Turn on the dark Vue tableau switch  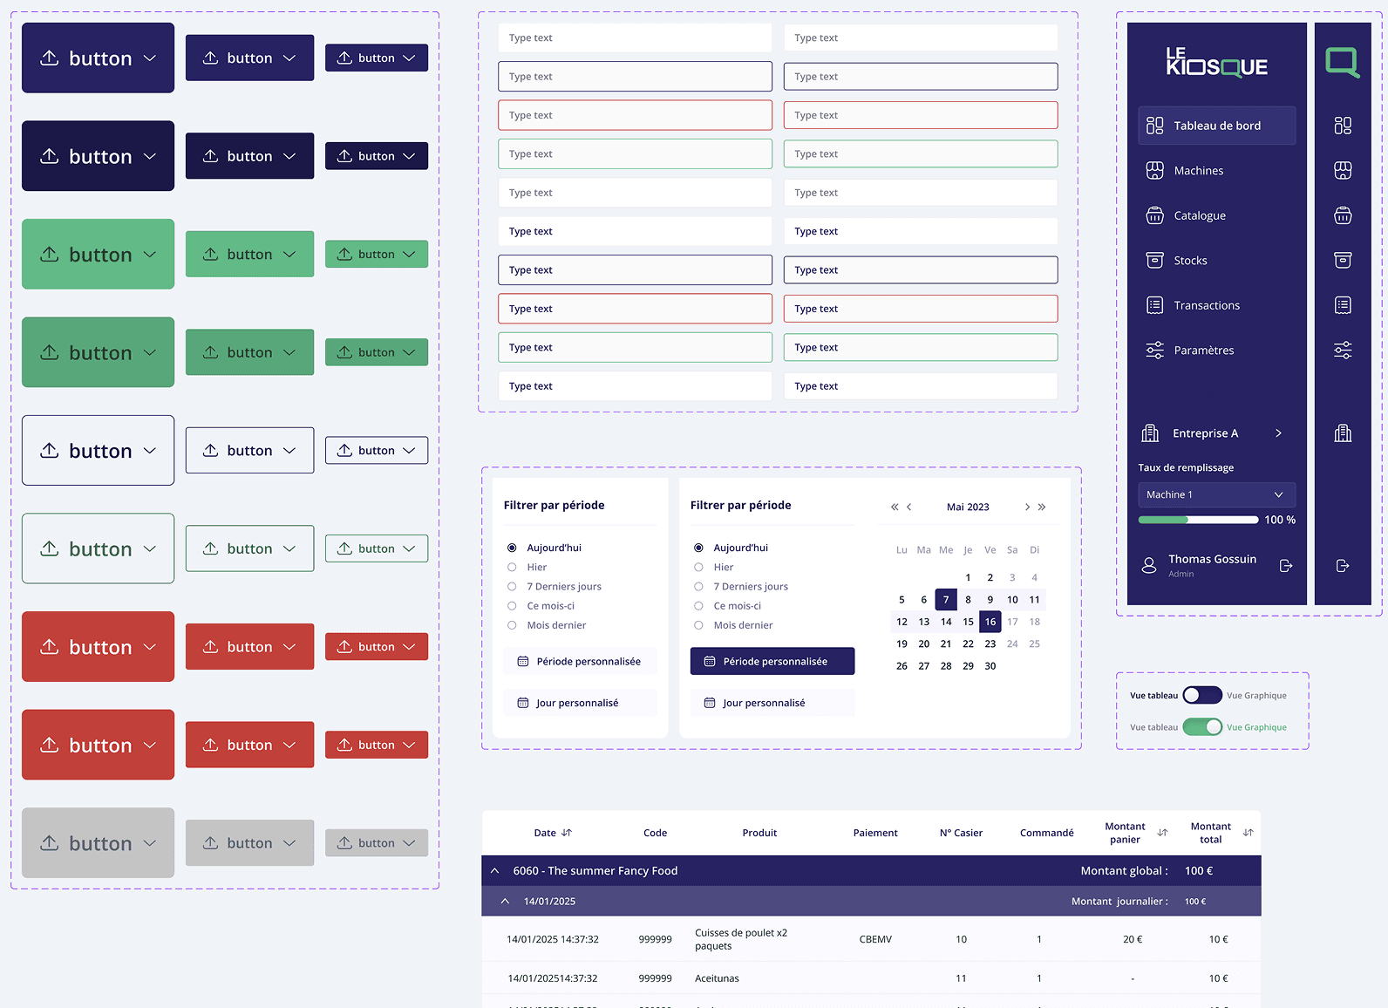click(x=1202, y=695)
